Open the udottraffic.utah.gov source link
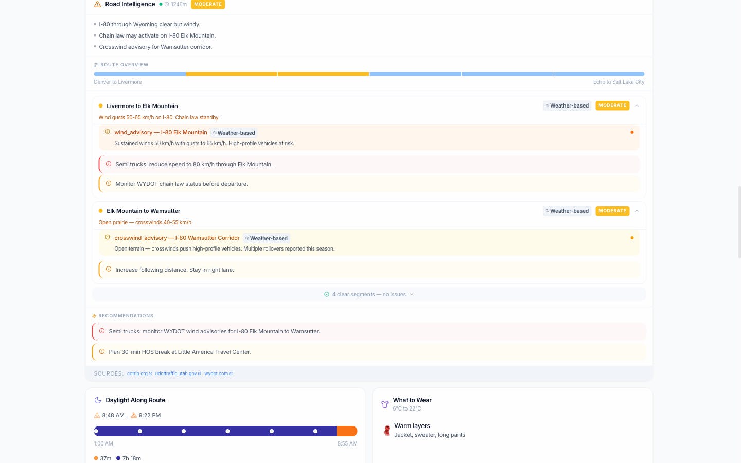741x463 pixels. pyautogui.click(x=178, y=373)
